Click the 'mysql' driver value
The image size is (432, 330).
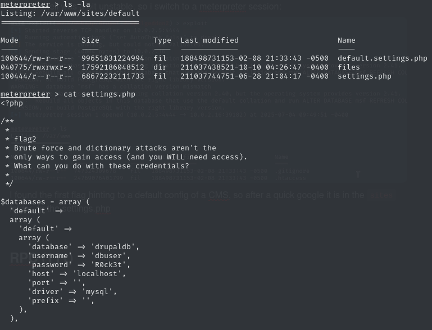[x=99, y=292]
